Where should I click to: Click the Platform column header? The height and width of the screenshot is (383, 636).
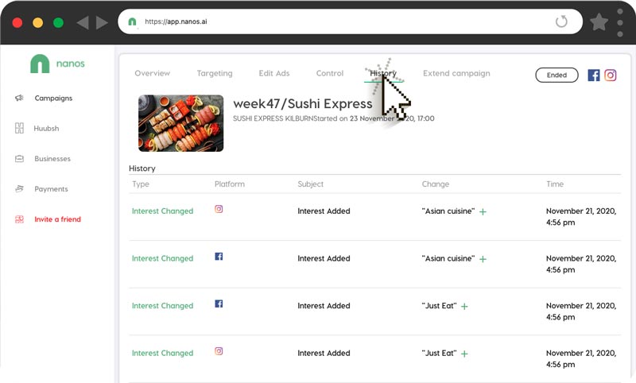(230, 184)
